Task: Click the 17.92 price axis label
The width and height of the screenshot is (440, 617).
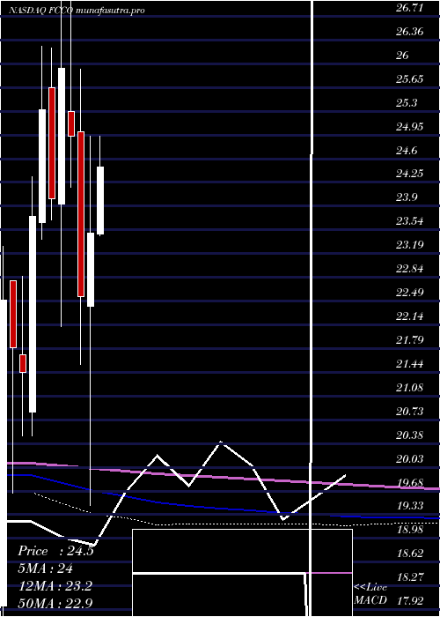Action: click(x=409, y=601)
